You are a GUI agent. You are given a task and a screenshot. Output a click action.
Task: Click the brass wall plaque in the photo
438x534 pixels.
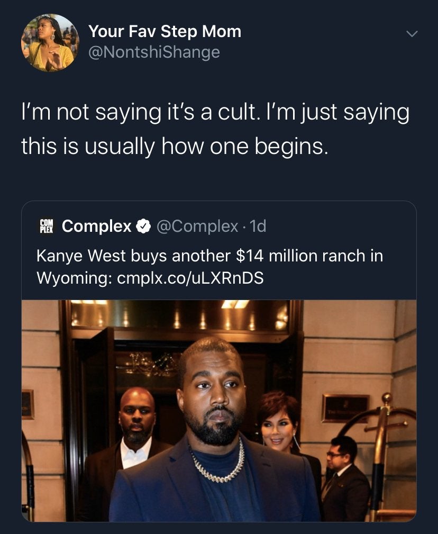(345, 407)
